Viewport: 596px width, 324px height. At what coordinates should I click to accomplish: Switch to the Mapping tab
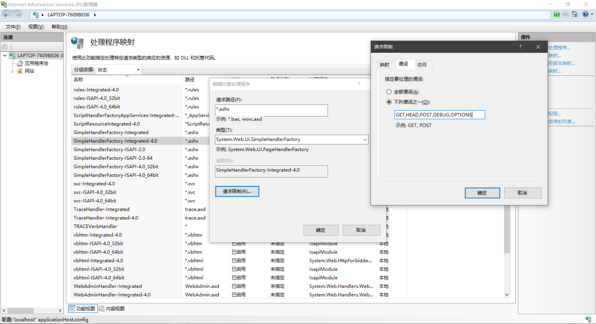point(385,65)
